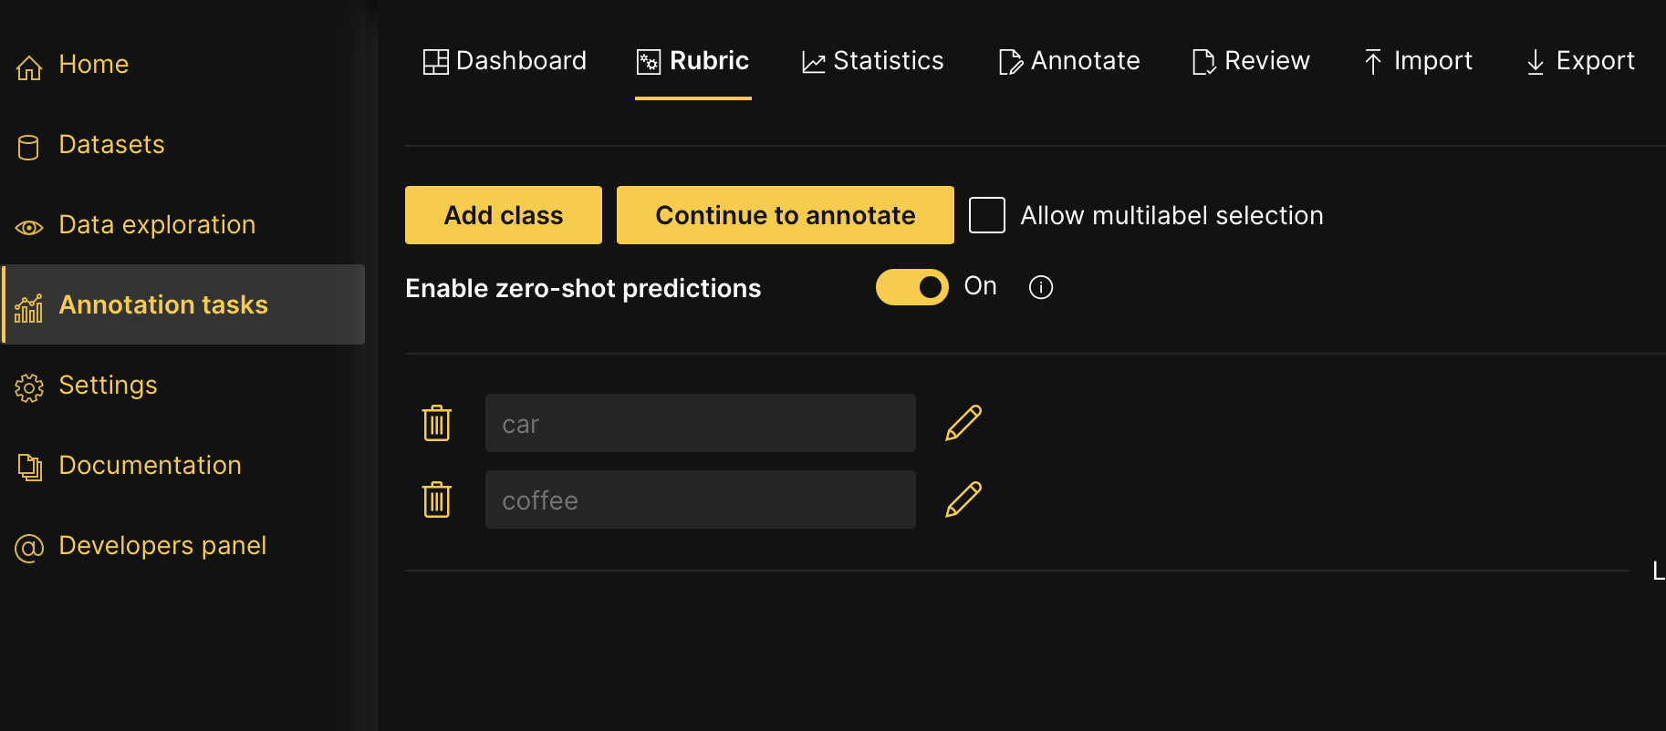Switch to the Annotate tab
The height and width of the screenshot is (731, 1666).
click(x=1069, y=61)
